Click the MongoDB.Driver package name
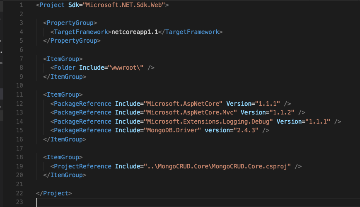 [x=174, y=130]
